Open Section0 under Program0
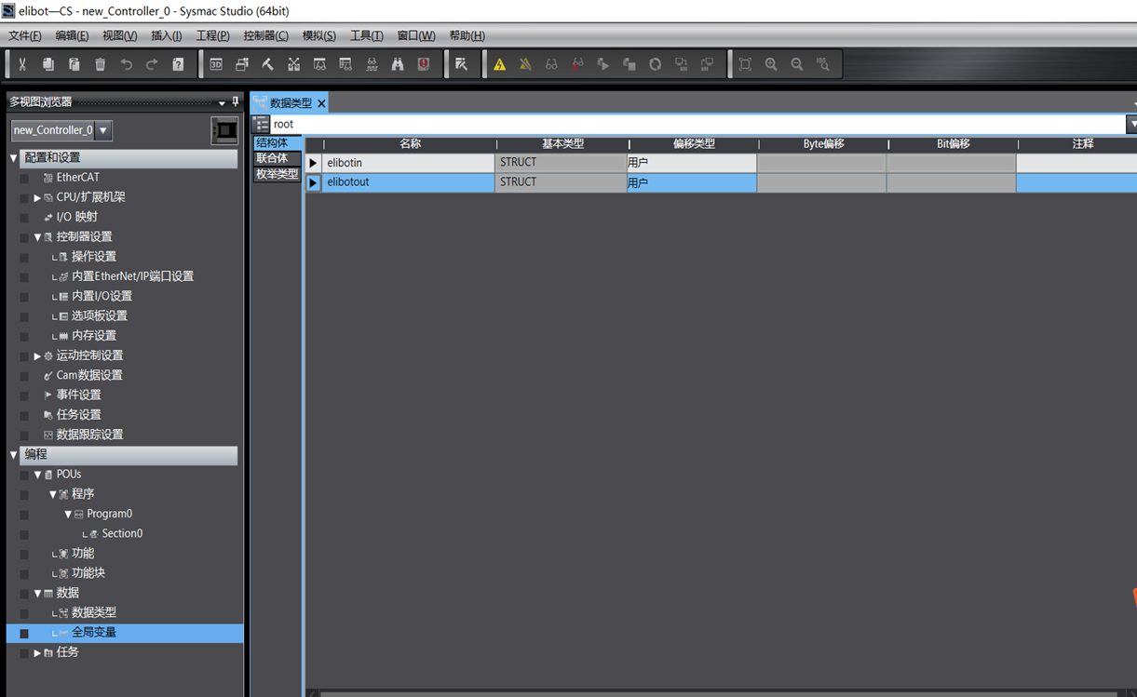Screen dimensions: 1137x697 pyautogui.click(x=122, y=533)
